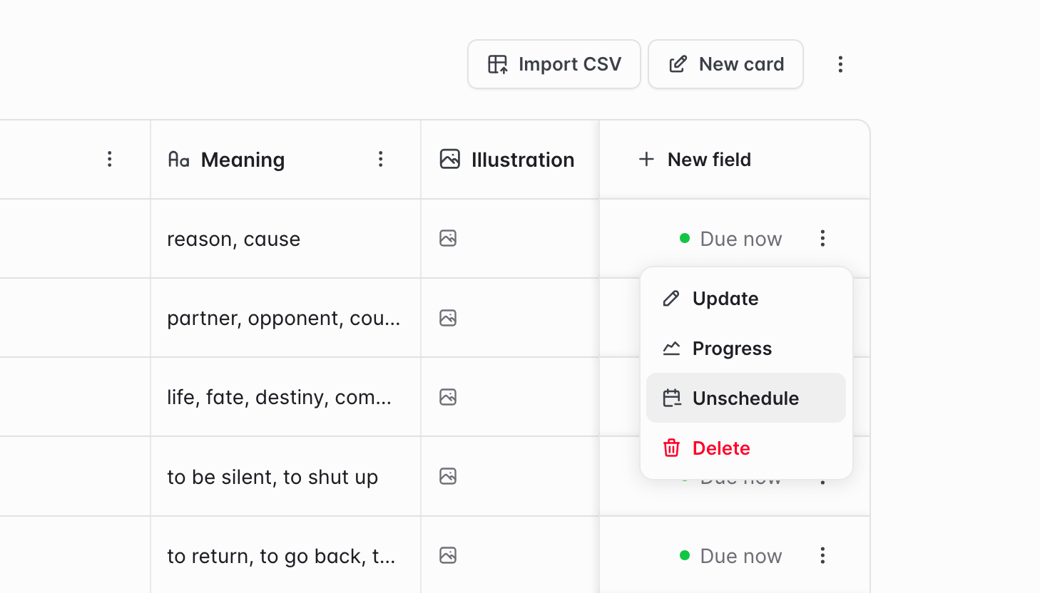Image resolution: width=1040 pixels, height=593 pixels.
Task: Click the image placeholder icon beside 'reason, cause'
Action: pyautogui.click(x=447, y=239)
